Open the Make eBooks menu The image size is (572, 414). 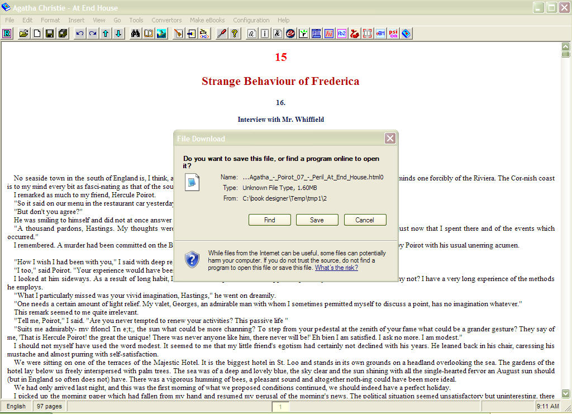click(207, 20)
